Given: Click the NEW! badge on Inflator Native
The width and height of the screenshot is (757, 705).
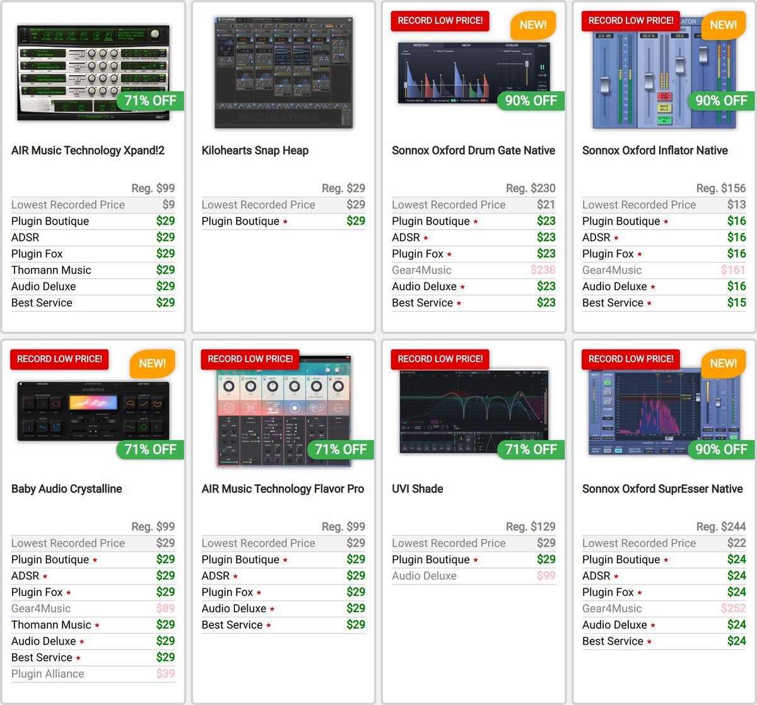Looking at the screenshot, I should click(x=724, y=25).
